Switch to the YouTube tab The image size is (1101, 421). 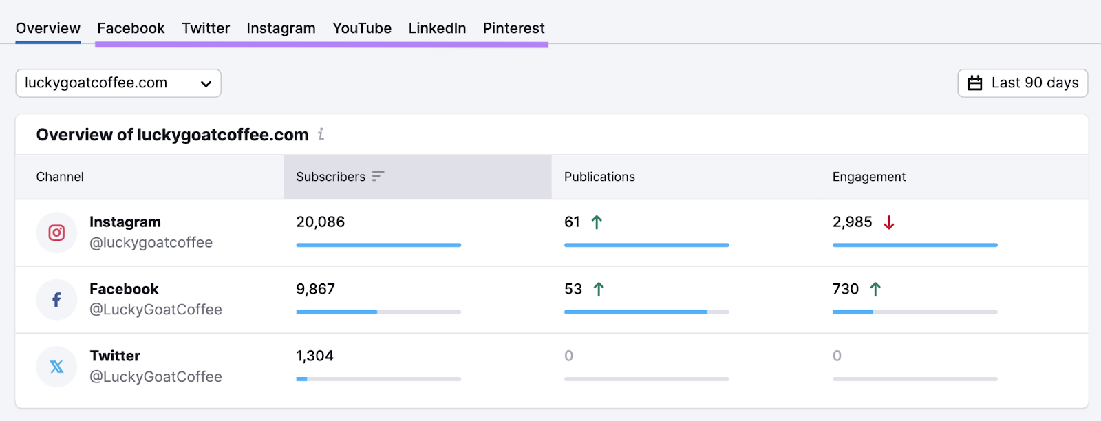362,28
